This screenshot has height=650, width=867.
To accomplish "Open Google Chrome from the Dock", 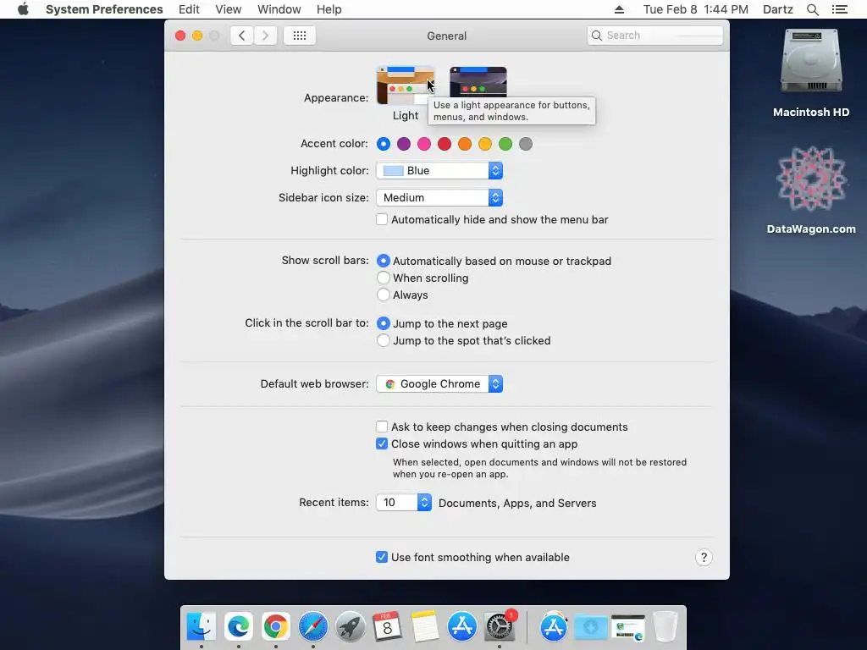I will coord(276,626).
